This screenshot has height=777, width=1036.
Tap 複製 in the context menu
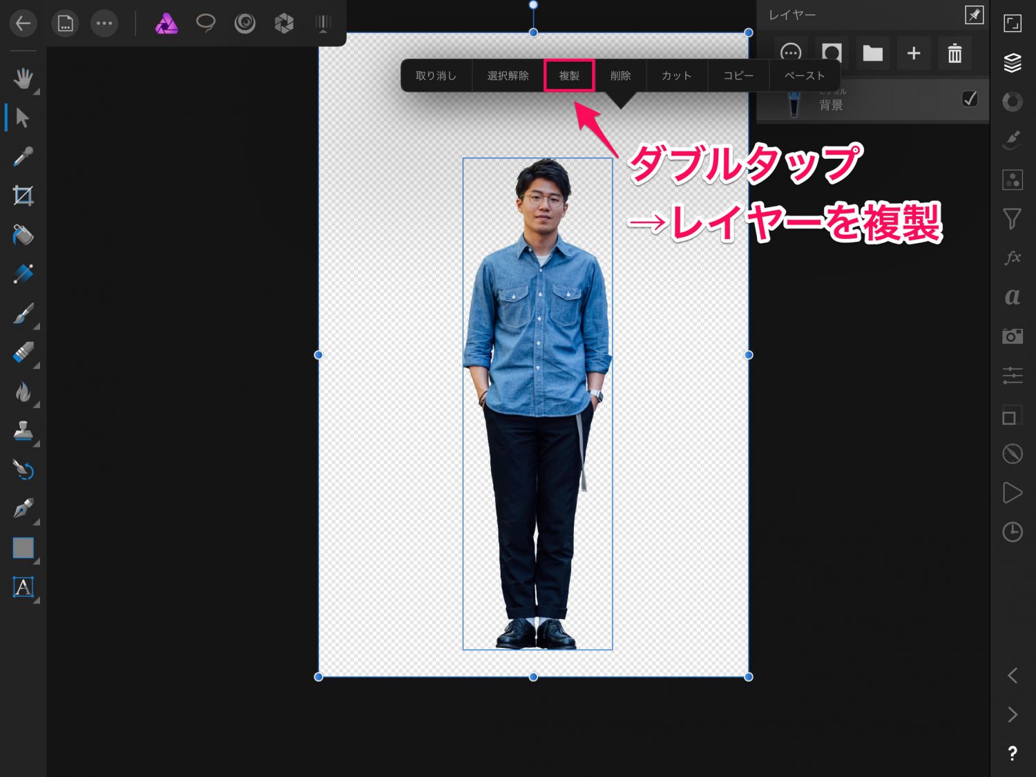coord(569,75)
